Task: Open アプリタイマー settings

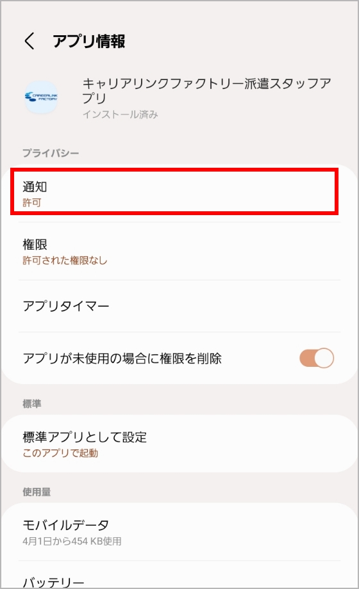Action: click(x=180, y=306)
